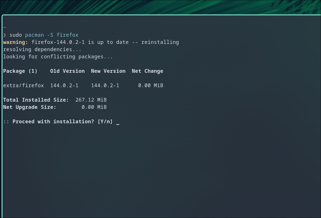The image size is (321, 218).
Task: Click the 'Total Installed Size:' label
Action: coord(36,100)
